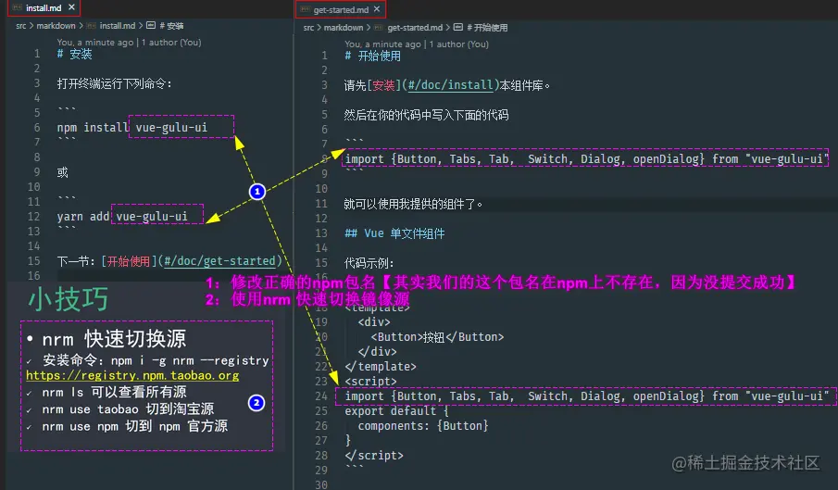838x490 pixels.
Task: Click line number 10 in get-started.md gutter
Action: (x=321, y=189)
